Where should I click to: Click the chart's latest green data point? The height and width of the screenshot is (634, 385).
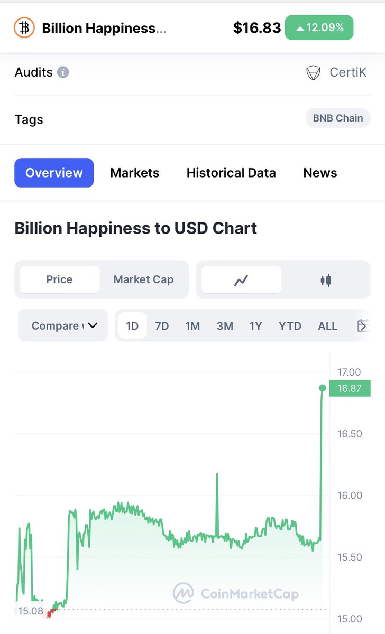click(322, 388)
